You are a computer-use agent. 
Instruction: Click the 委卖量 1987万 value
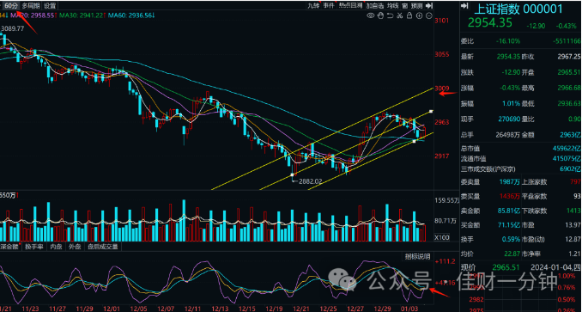[x=509, y=181]
